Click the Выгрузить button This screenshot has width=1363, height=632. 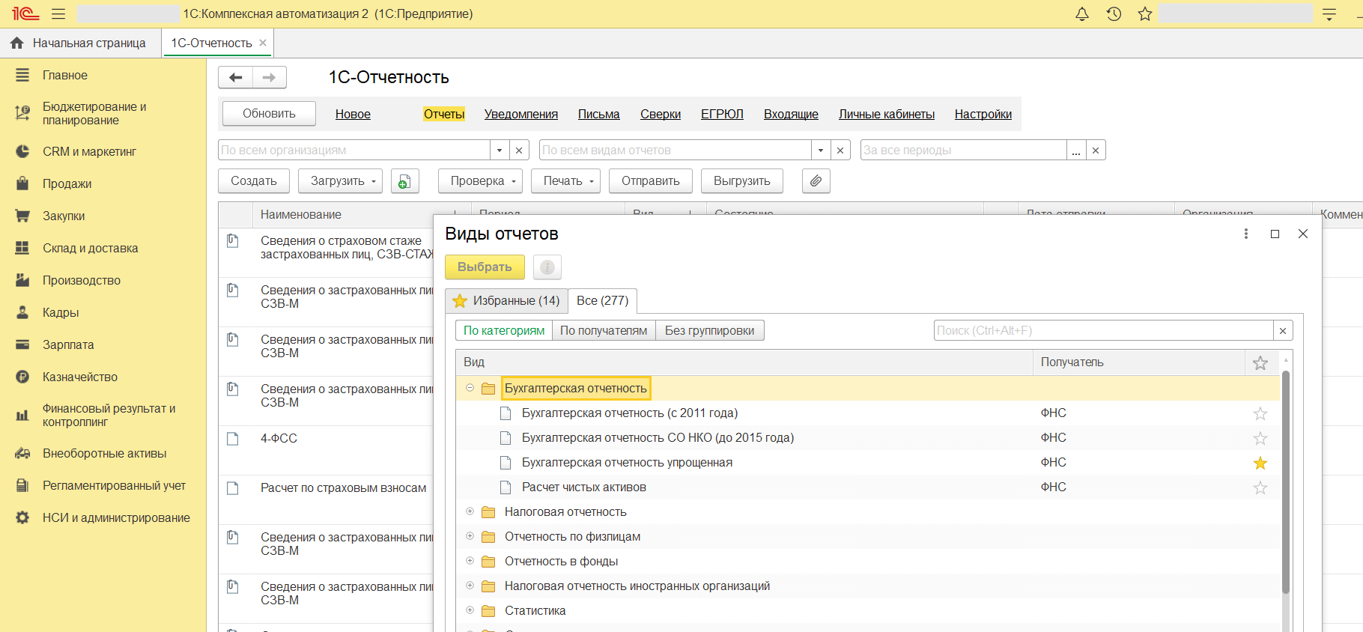[742, 180]
